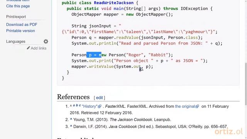This screenshot has width=247, height=139.
Task: Click the "FasterXML" italic text
Action: [x=115, y=107]
